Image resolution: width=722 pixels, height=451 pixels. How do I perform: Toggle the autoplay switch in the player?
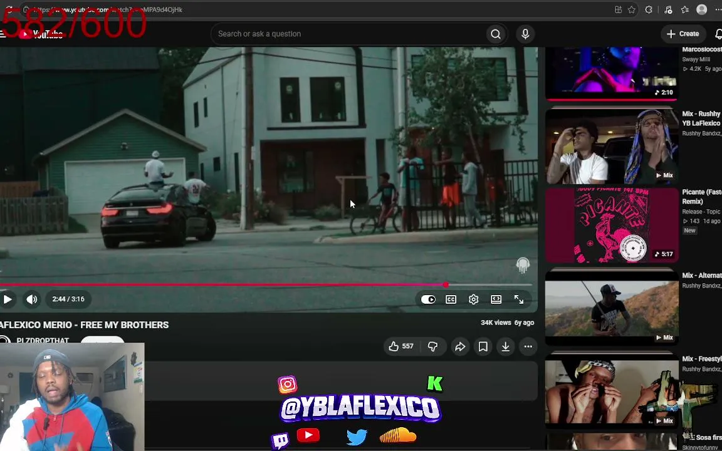pos(428,299)
